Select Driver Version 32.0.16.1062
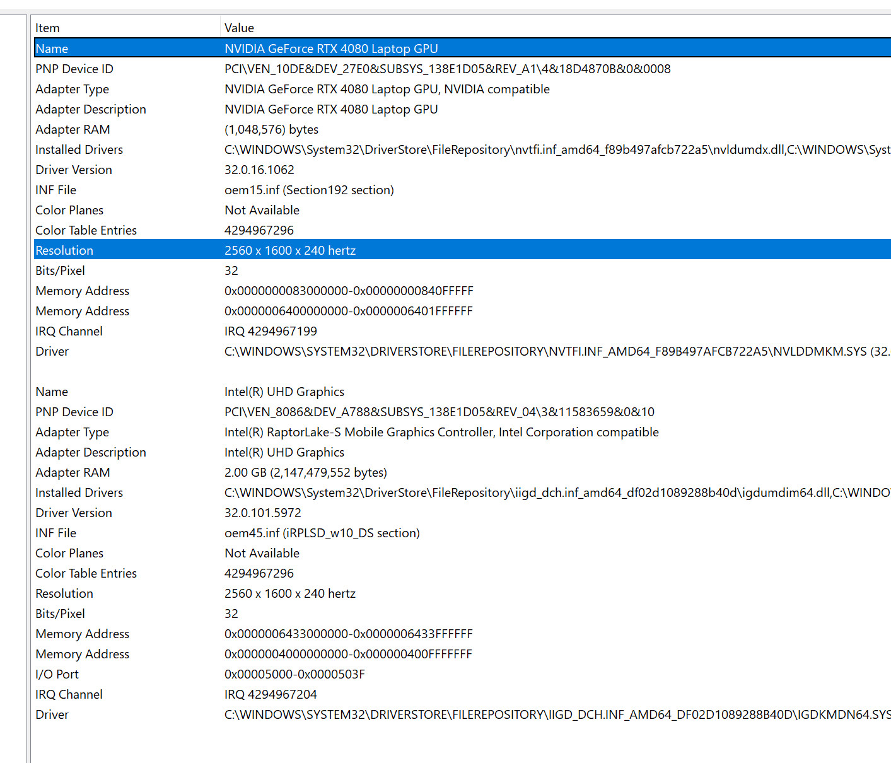This screenshot has height=763, width=891. click(x=259, y=170)
